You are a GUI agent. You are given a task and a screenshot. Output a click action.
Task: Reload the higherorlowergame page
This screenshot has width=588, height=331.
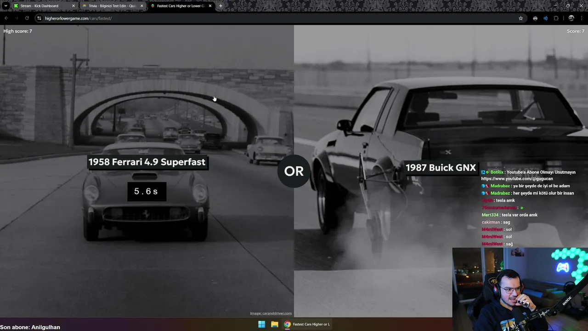[x=27, y=18]
